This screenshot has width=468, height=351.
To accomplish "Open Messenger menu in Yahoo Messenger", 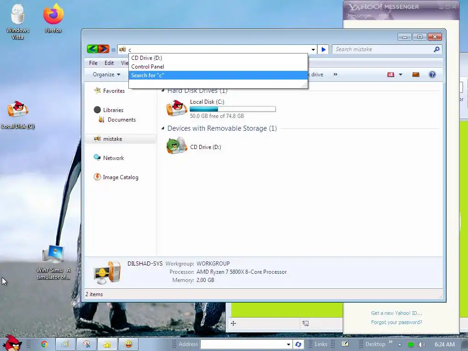I will tap(359, 16).
